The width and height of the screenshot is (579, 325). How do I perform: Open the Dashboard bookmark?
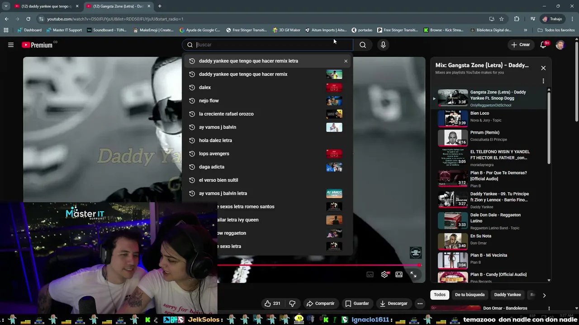tap(29, 30)
